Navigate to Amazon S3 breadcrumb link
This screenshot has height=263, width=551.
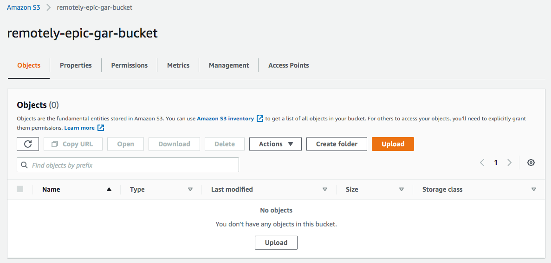[x=24, y=7]
